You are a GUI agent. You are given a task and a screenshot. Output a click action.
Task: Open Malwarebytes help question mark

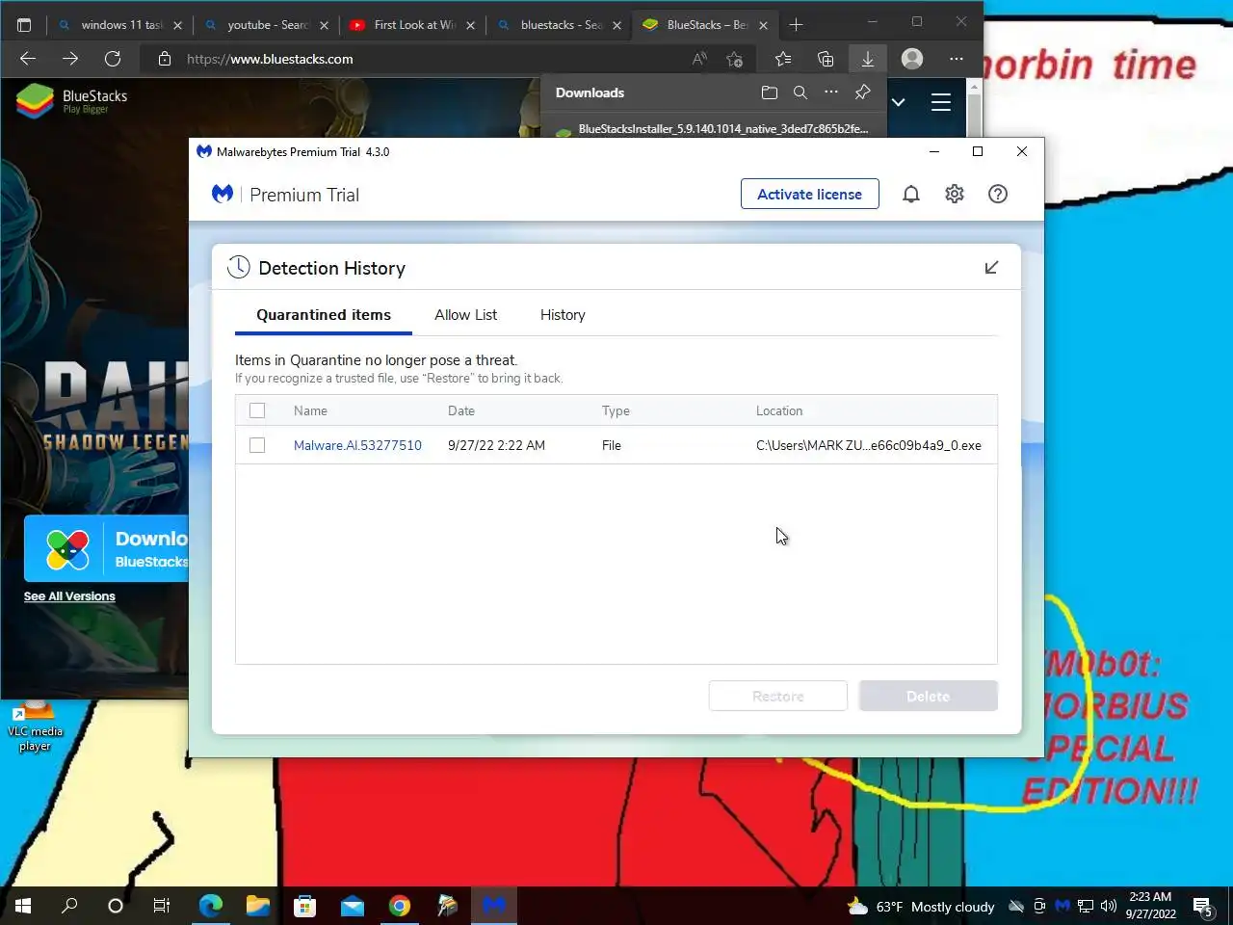pyautogui.click(x=998, y=194)
